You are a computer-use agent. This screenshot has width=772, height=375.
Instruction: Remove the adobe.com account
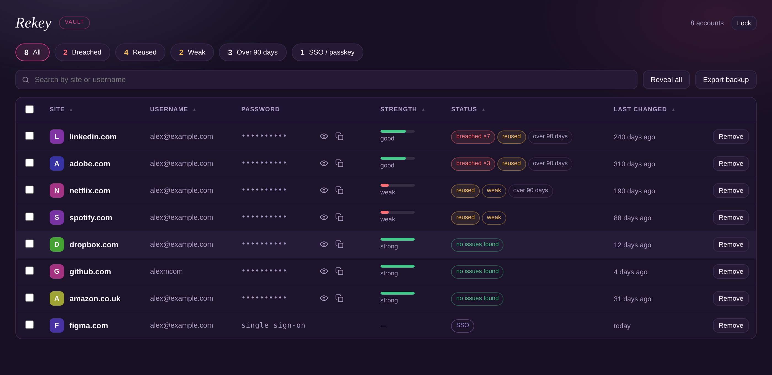tap(731, 163)
